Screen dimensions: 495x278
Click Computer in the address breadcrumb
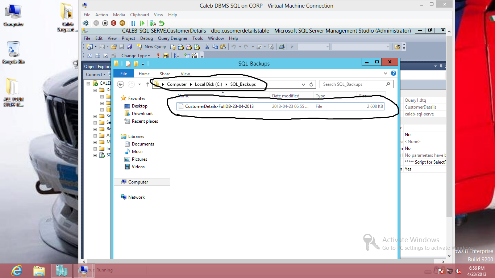click(177, 84)
